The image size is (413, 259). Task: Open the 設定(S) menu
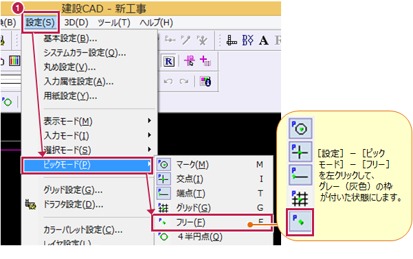coord(41,23)
